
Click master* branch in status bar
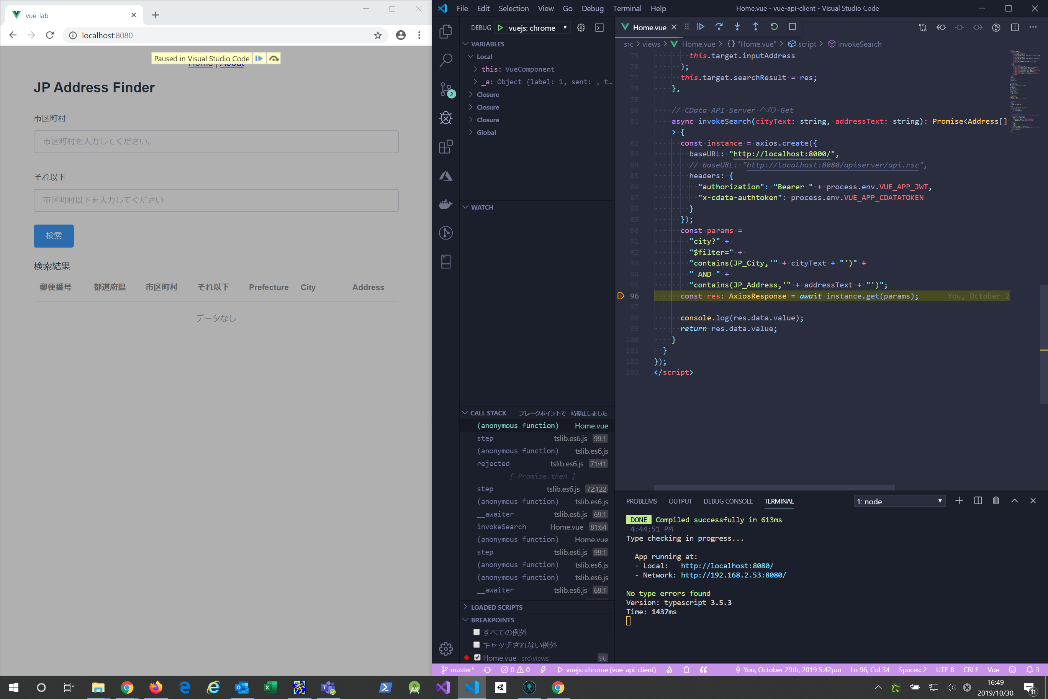pyautogui.click(x=458, y=669)
